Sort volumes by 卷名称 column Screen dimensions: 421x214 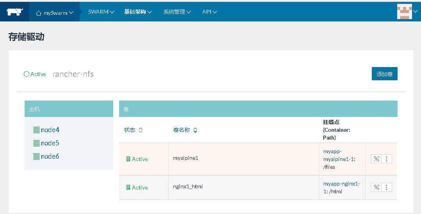185,130
